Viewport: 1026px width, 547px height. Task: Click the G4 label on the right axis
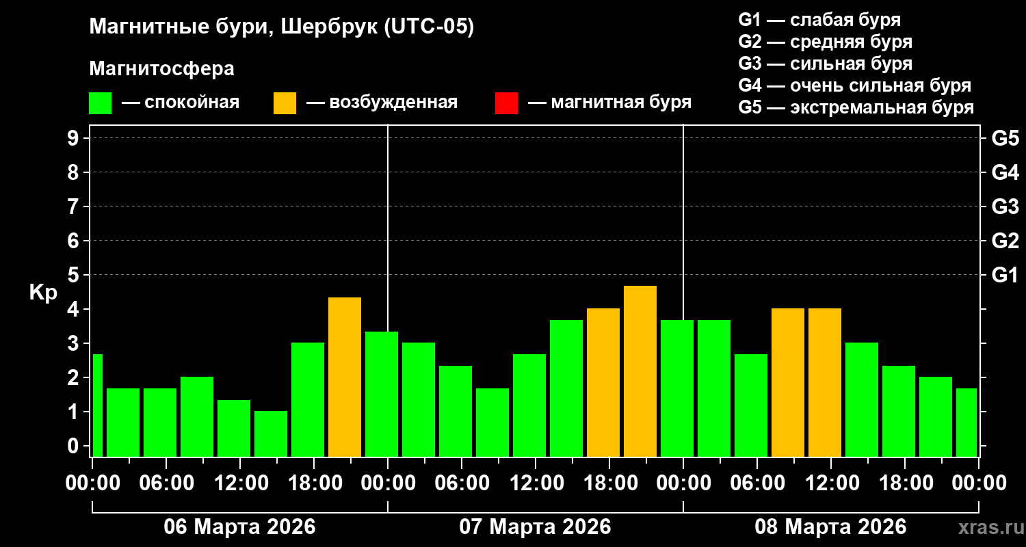[1005, 172]
